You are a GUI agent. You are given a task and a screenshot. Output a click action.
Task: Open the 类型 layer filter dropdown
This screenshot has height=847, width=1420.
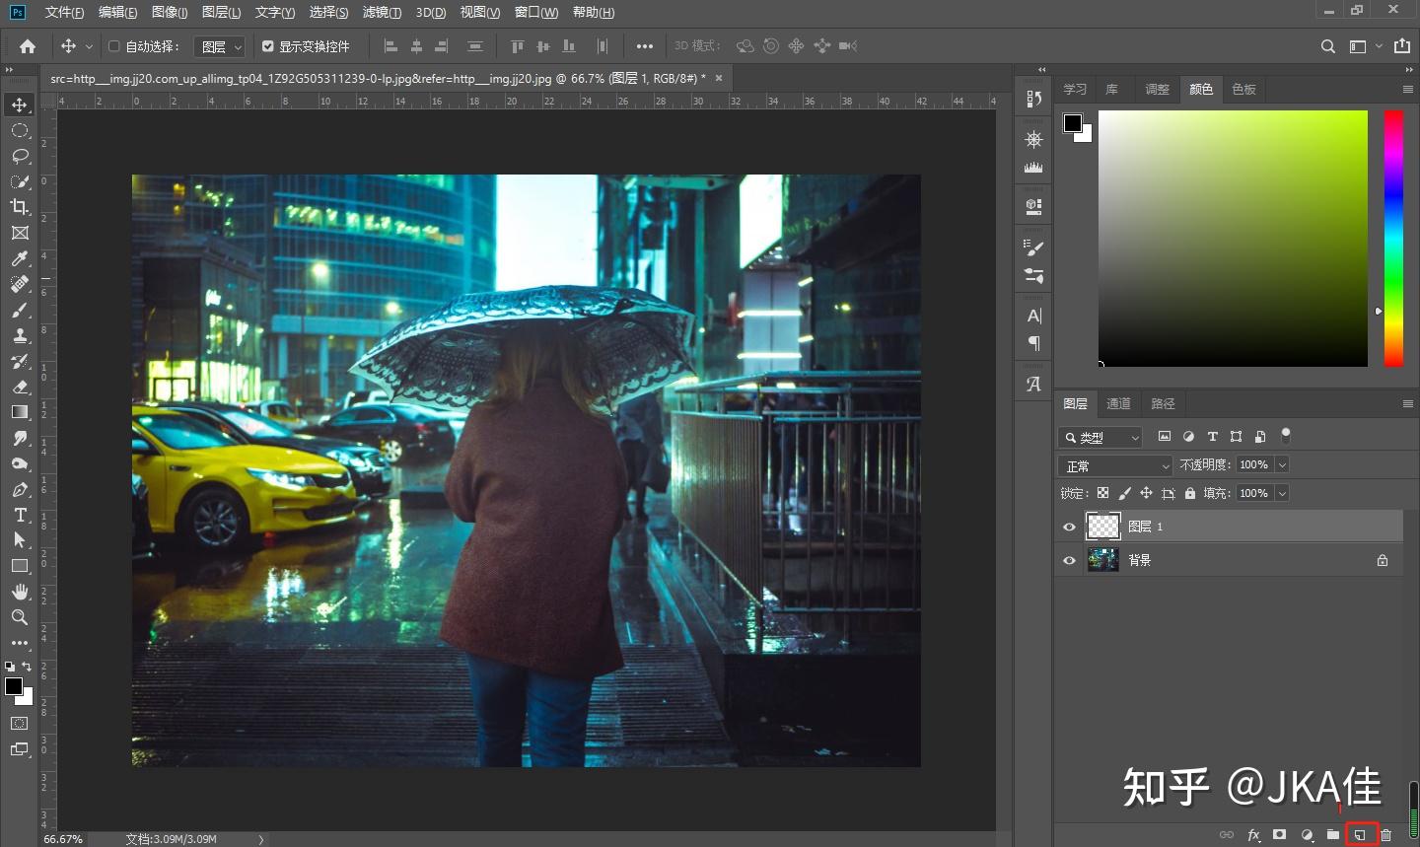(1100, 437)
